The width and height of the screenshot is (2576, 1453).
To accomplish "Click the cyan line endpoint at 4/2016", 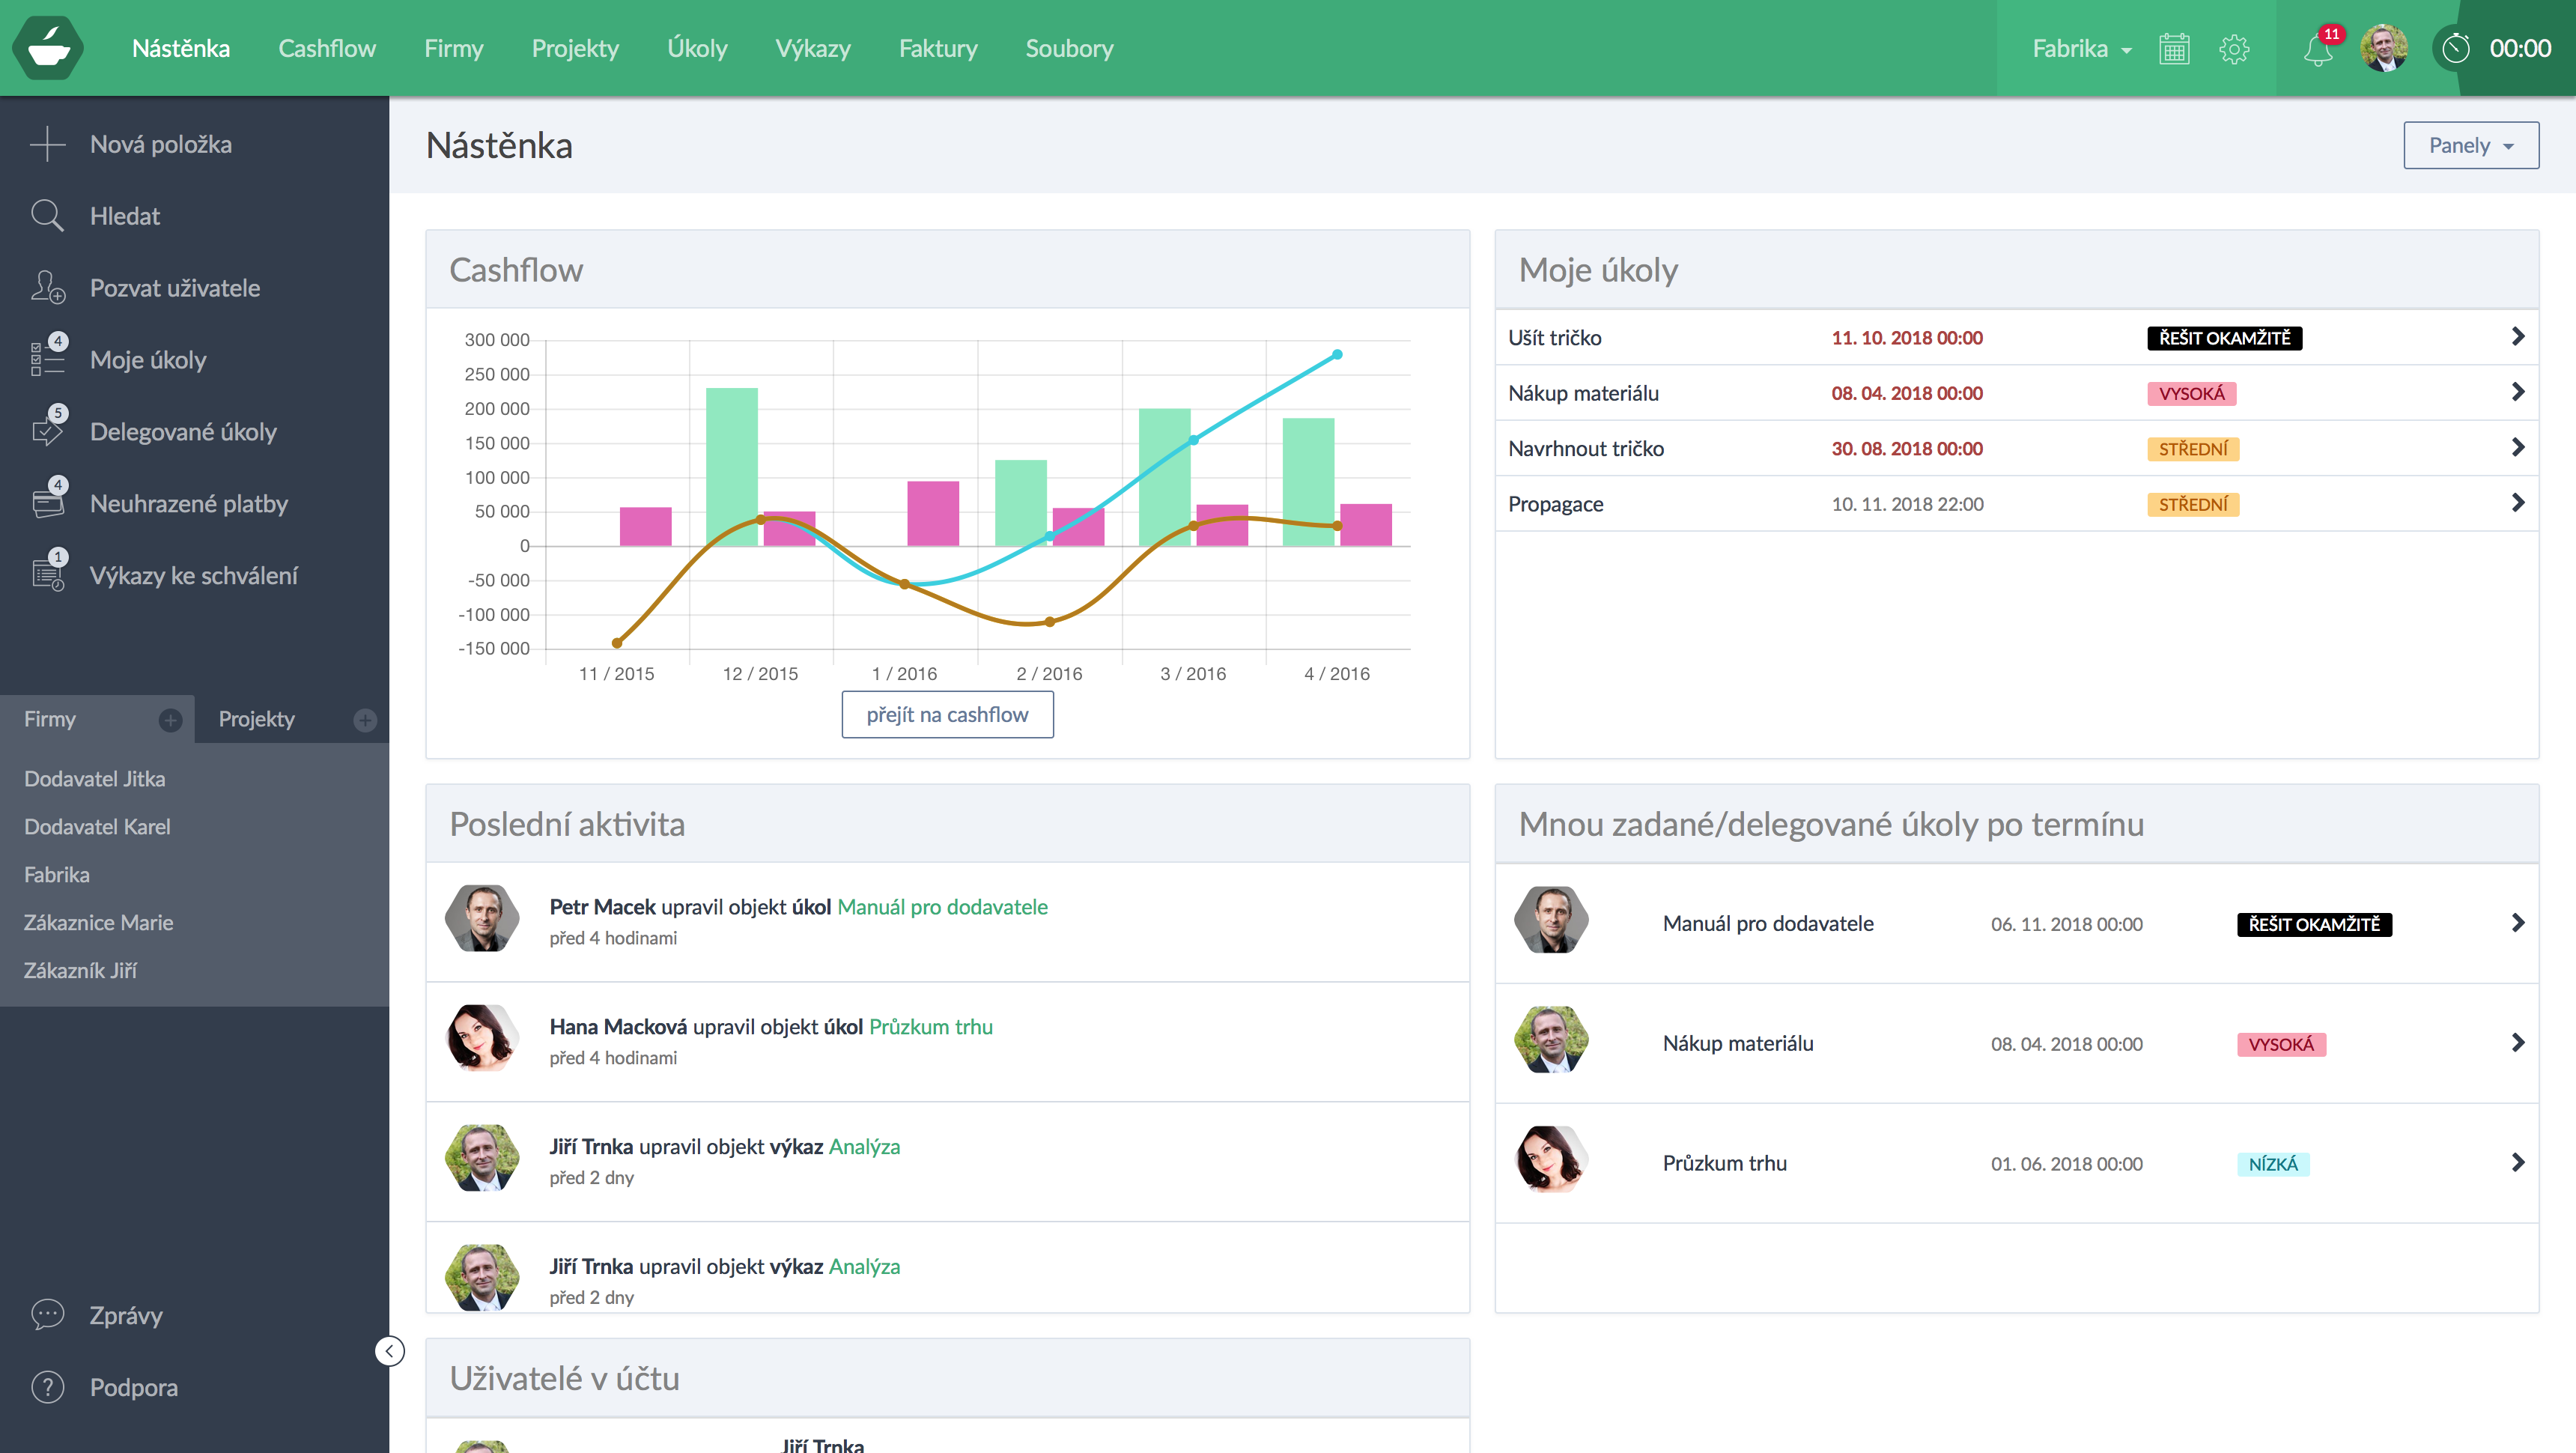I will [x=1337, y=355].
